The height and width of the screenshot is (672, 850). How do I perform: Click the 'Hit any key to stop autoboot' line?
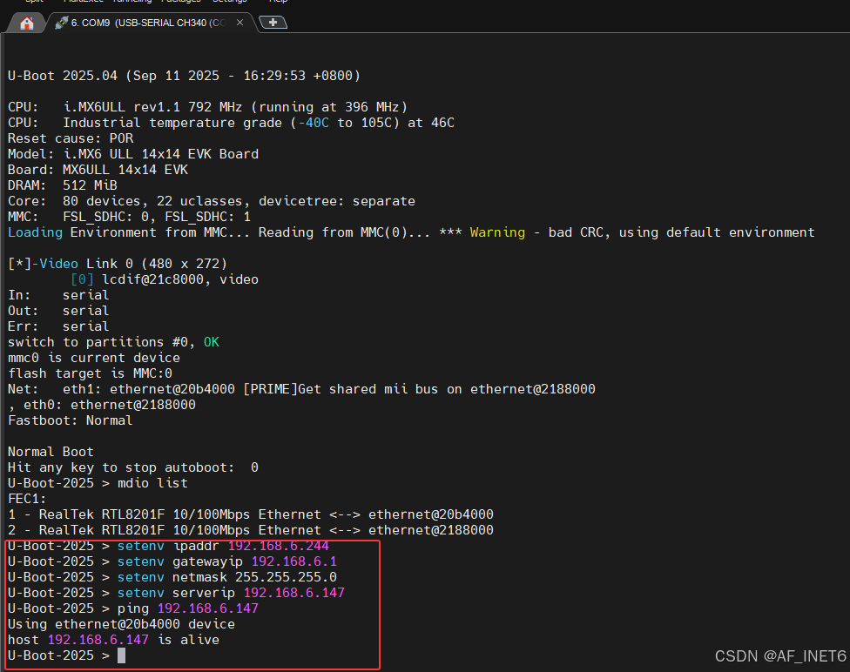pos(132,468)
